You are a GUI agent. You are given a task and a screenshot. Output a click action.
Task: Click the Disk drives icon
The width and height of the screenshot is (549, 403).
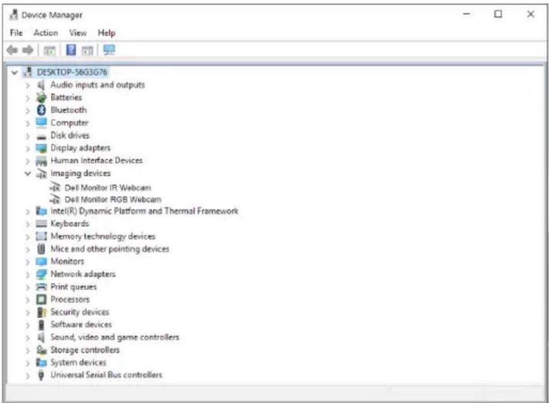[x=41, y=136]
